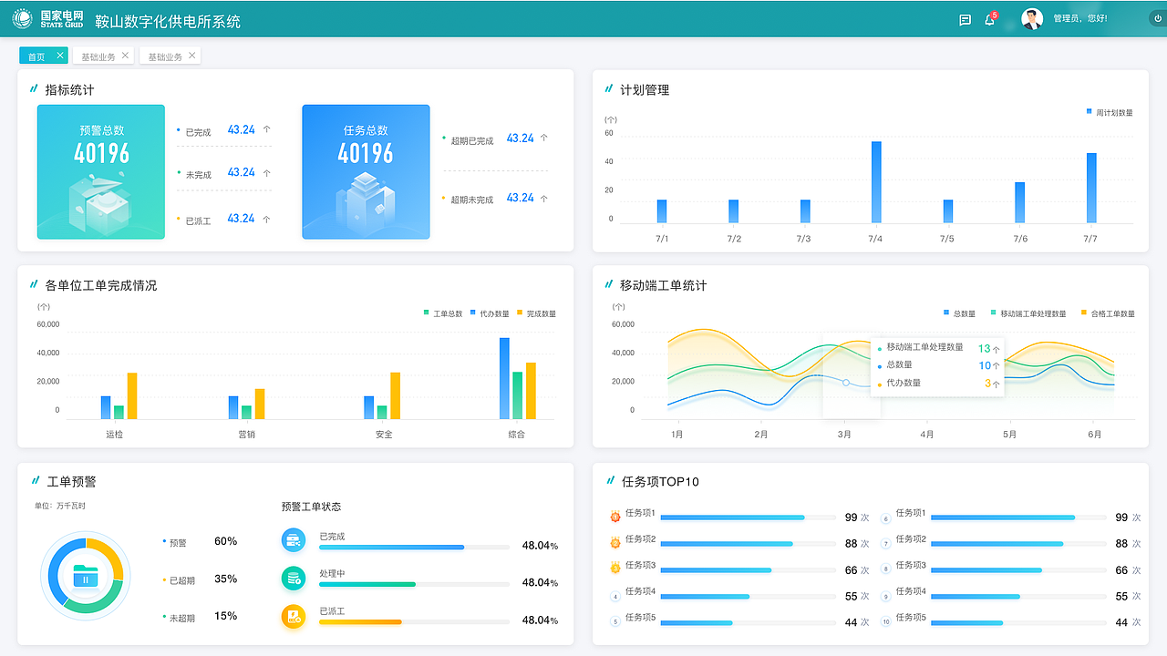Toggle the 合格工单数量 legend
This screenshot has height=656, width=1167.
(1108, 314)
